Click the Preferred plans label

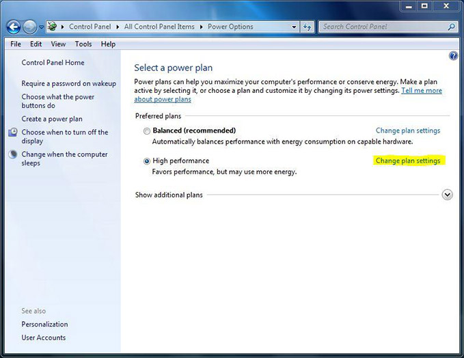click(158, 116)
